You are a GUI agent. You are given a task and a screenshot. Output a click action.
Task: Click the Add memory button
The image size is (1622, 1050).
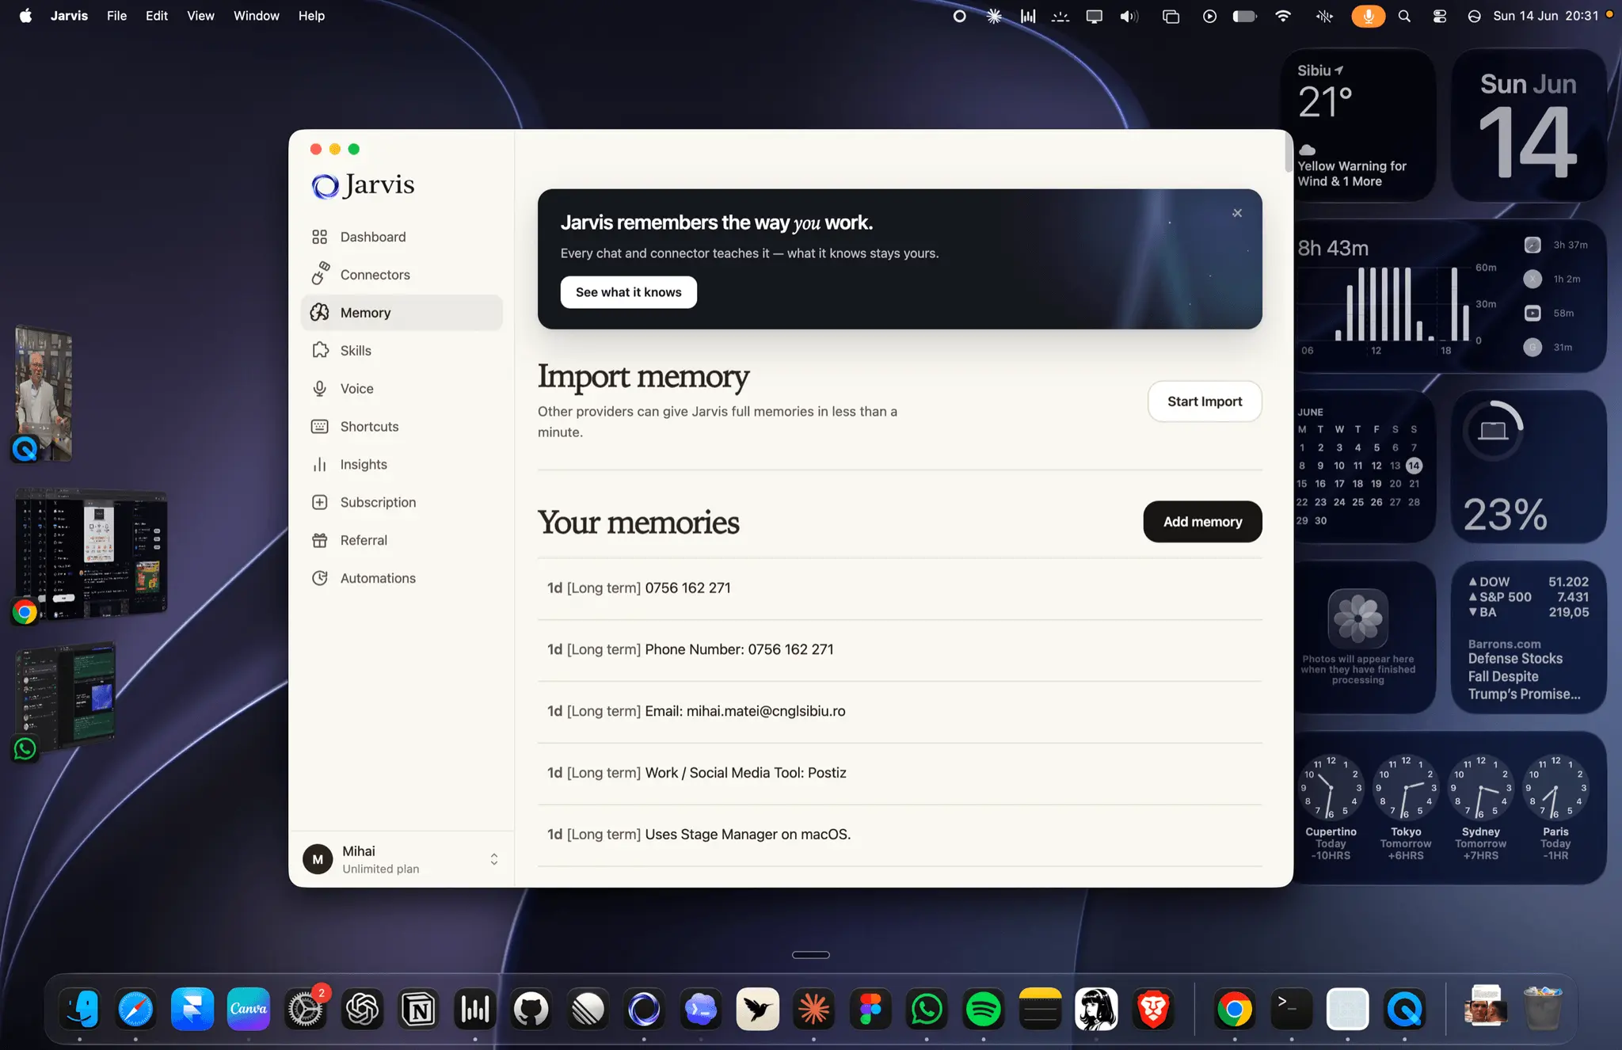(x=1202, y=522)
